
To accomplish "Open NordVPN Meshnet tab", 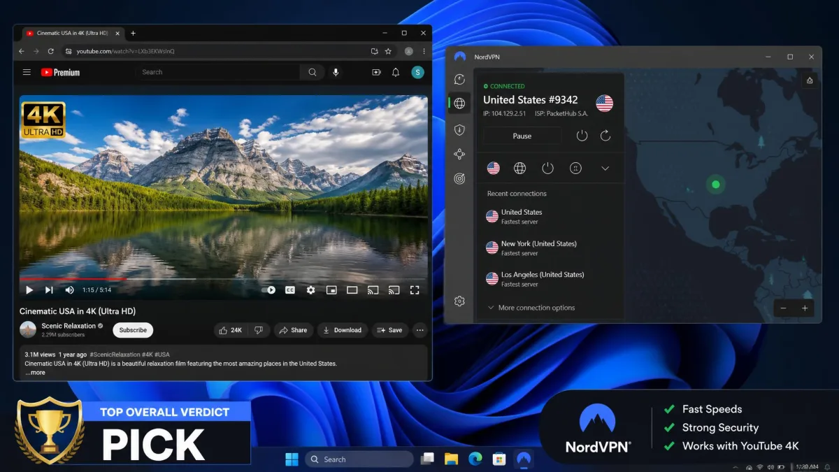I will 459,154.
